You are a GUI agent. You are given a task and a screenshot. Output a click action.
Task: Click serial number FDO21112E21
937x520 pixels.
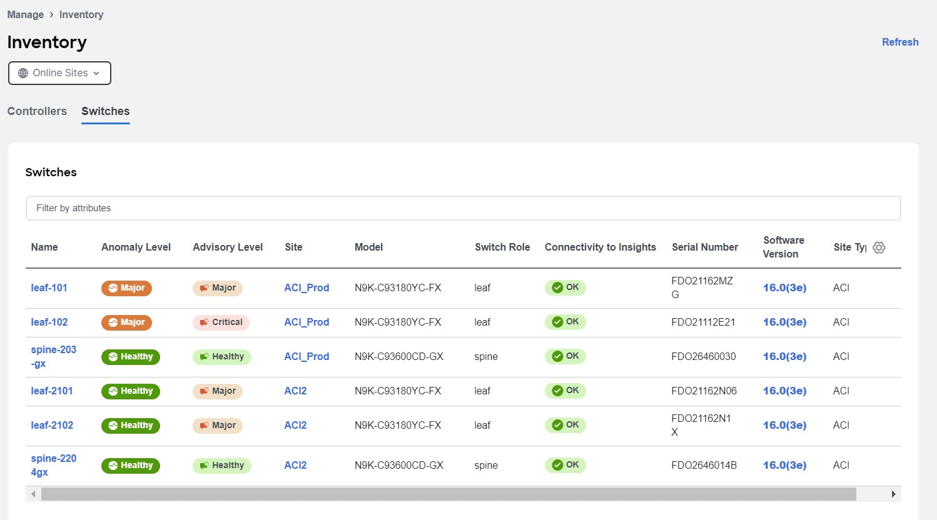point(703,322)
